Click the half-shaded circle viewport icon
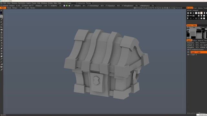The width and height of the screenshot is (207, 116). point(135,8)
